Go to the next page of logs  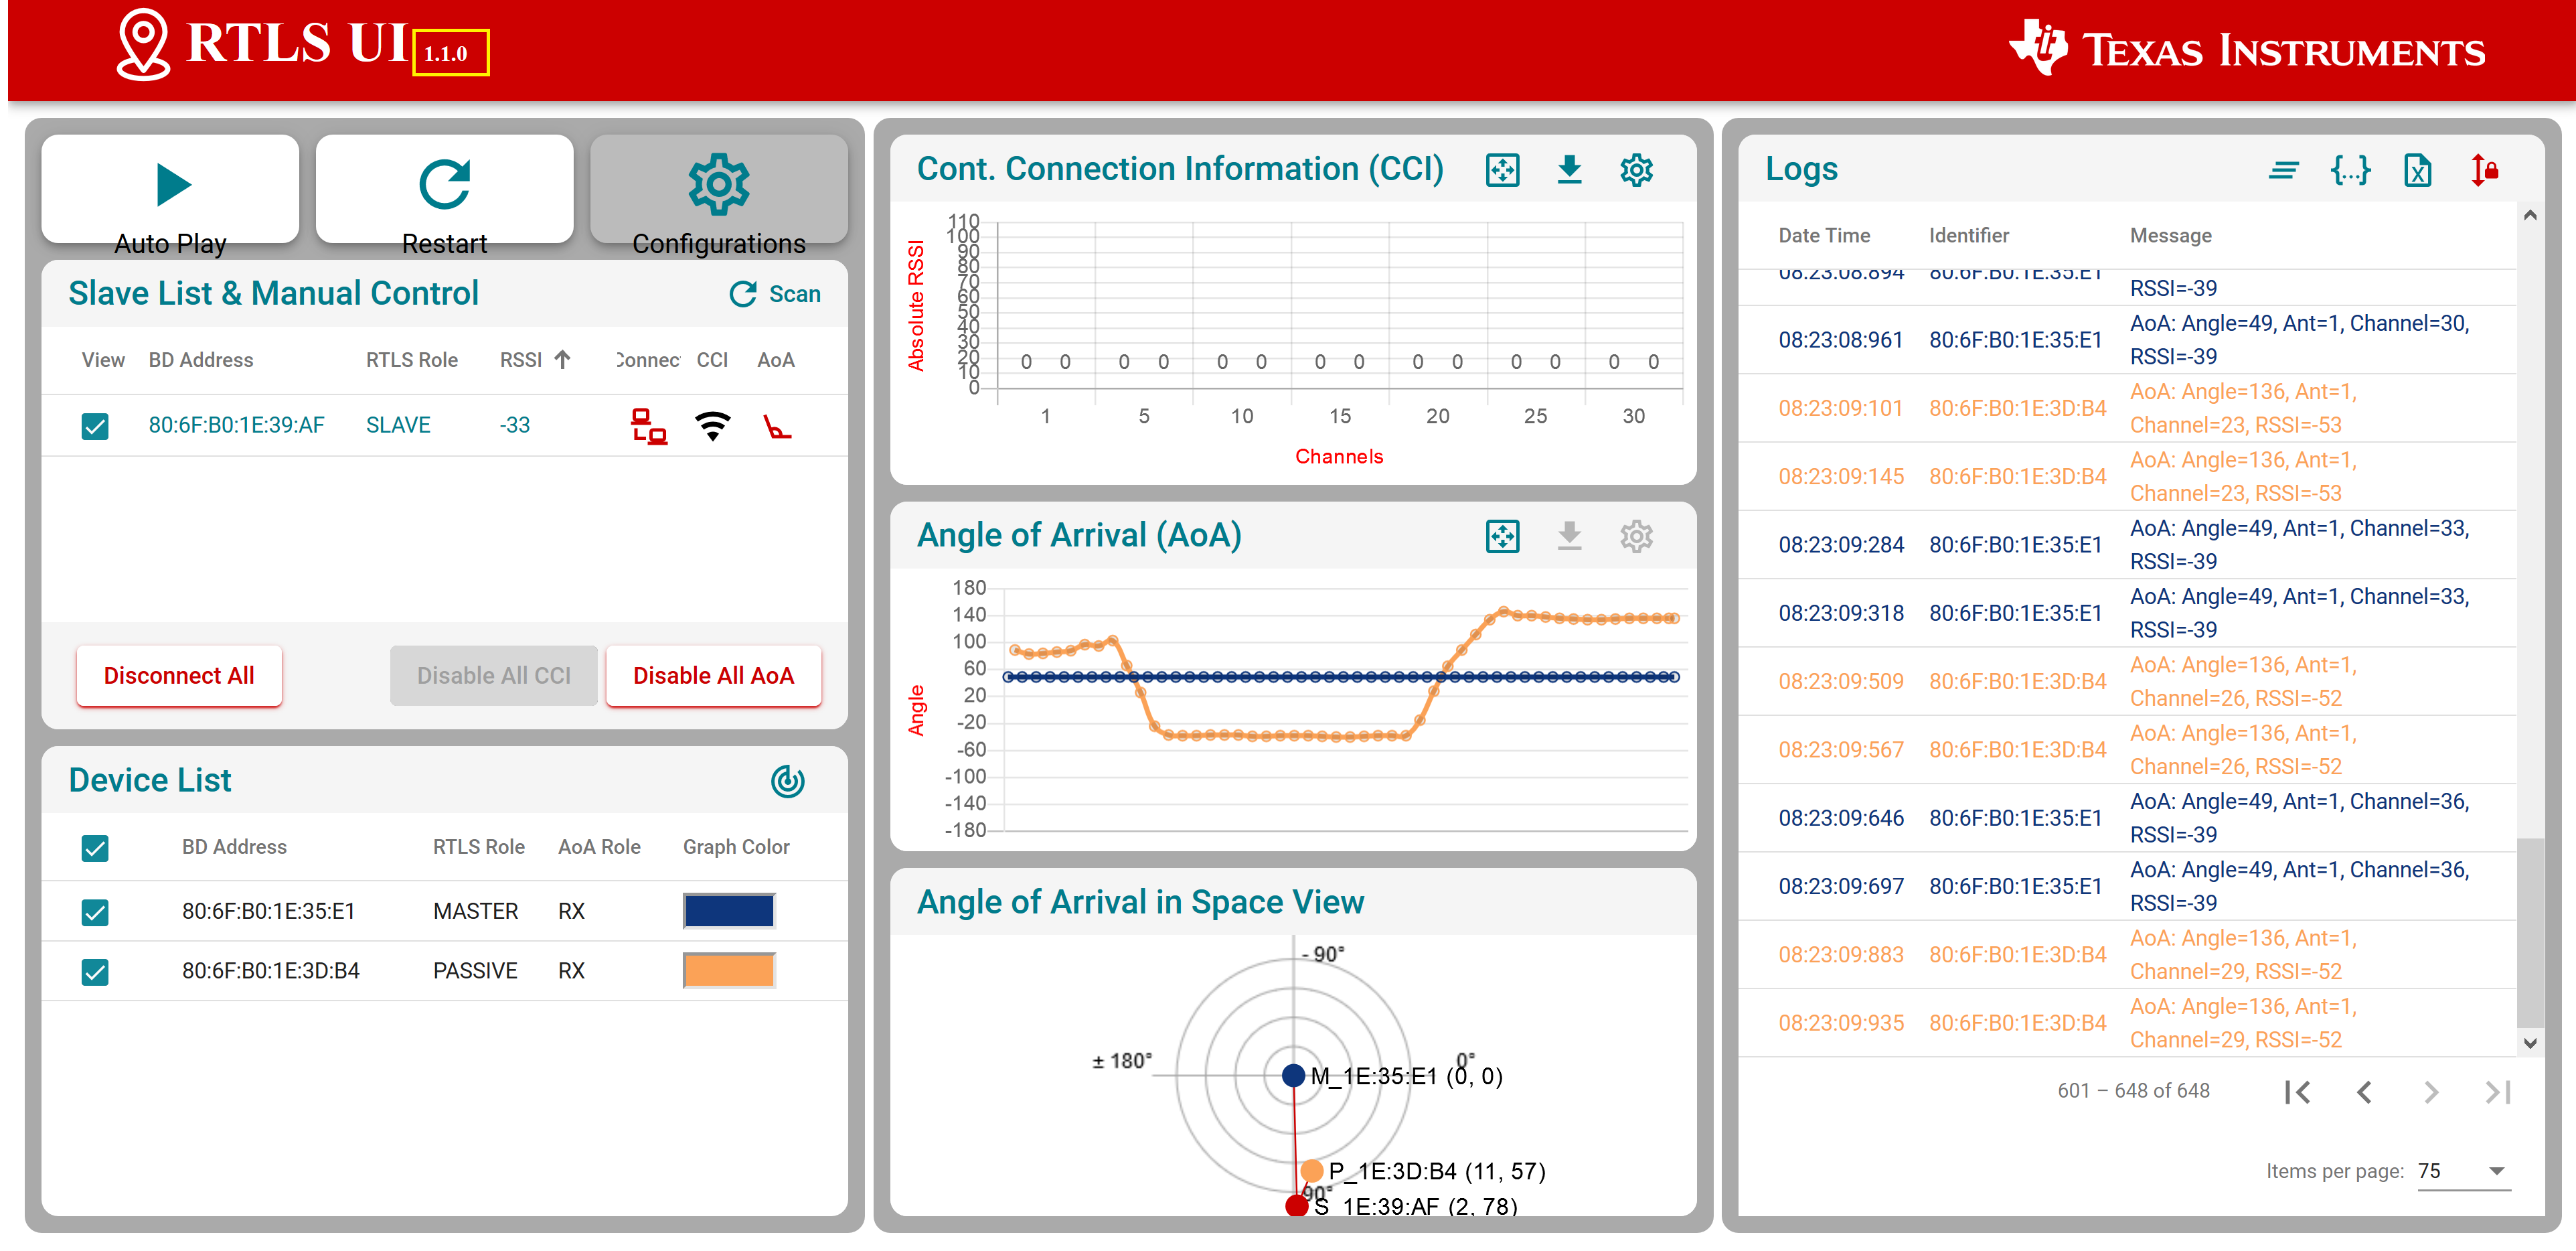point(2431,1092)
